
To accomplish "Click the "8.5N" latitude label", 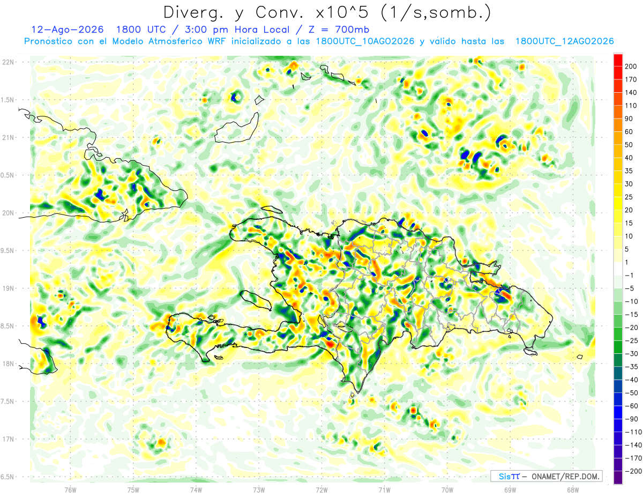I will click(8, 326).
